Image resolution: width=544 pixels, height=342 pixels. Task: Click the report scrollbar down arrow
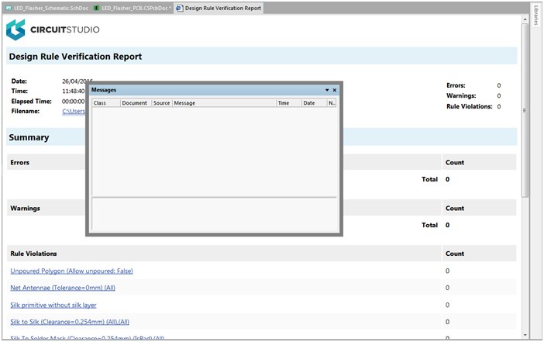click(x=524, y=335)
